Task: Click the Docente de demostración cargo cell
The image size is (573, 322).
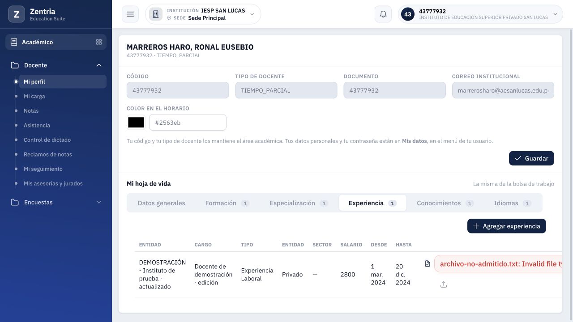Action: click(x=214, y=275)
